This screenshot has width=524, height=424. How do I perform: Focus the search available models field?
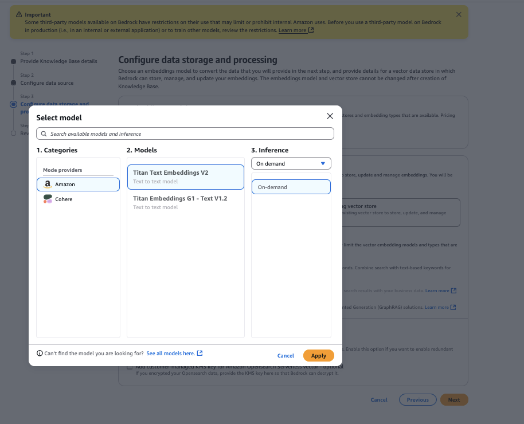pyautogui.click(x=189, y=134)
